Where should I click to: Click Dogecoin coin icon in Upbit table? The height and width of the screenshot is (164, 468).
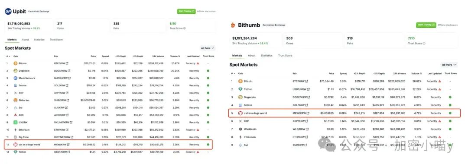(16, 71)
